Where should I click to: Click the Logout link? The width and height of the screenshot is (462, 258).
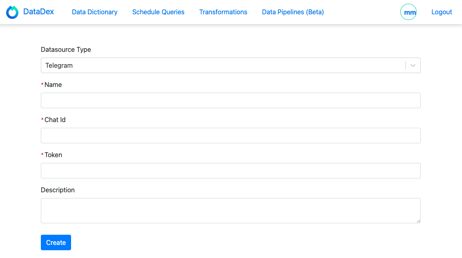[x=442, y=12]
